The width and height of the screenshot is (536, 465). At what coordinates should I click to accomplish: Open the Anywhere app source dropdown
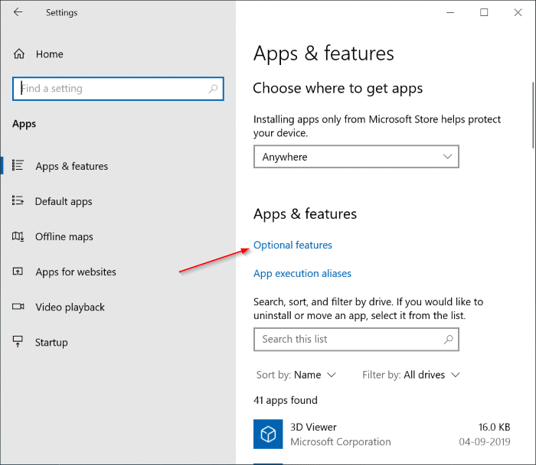(x=356, y=157)
